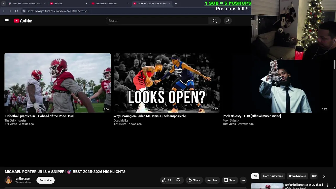The width and height of the screenshot is (336, 189).
Task: Open the Ask AI button
Action: coord(212,180)
